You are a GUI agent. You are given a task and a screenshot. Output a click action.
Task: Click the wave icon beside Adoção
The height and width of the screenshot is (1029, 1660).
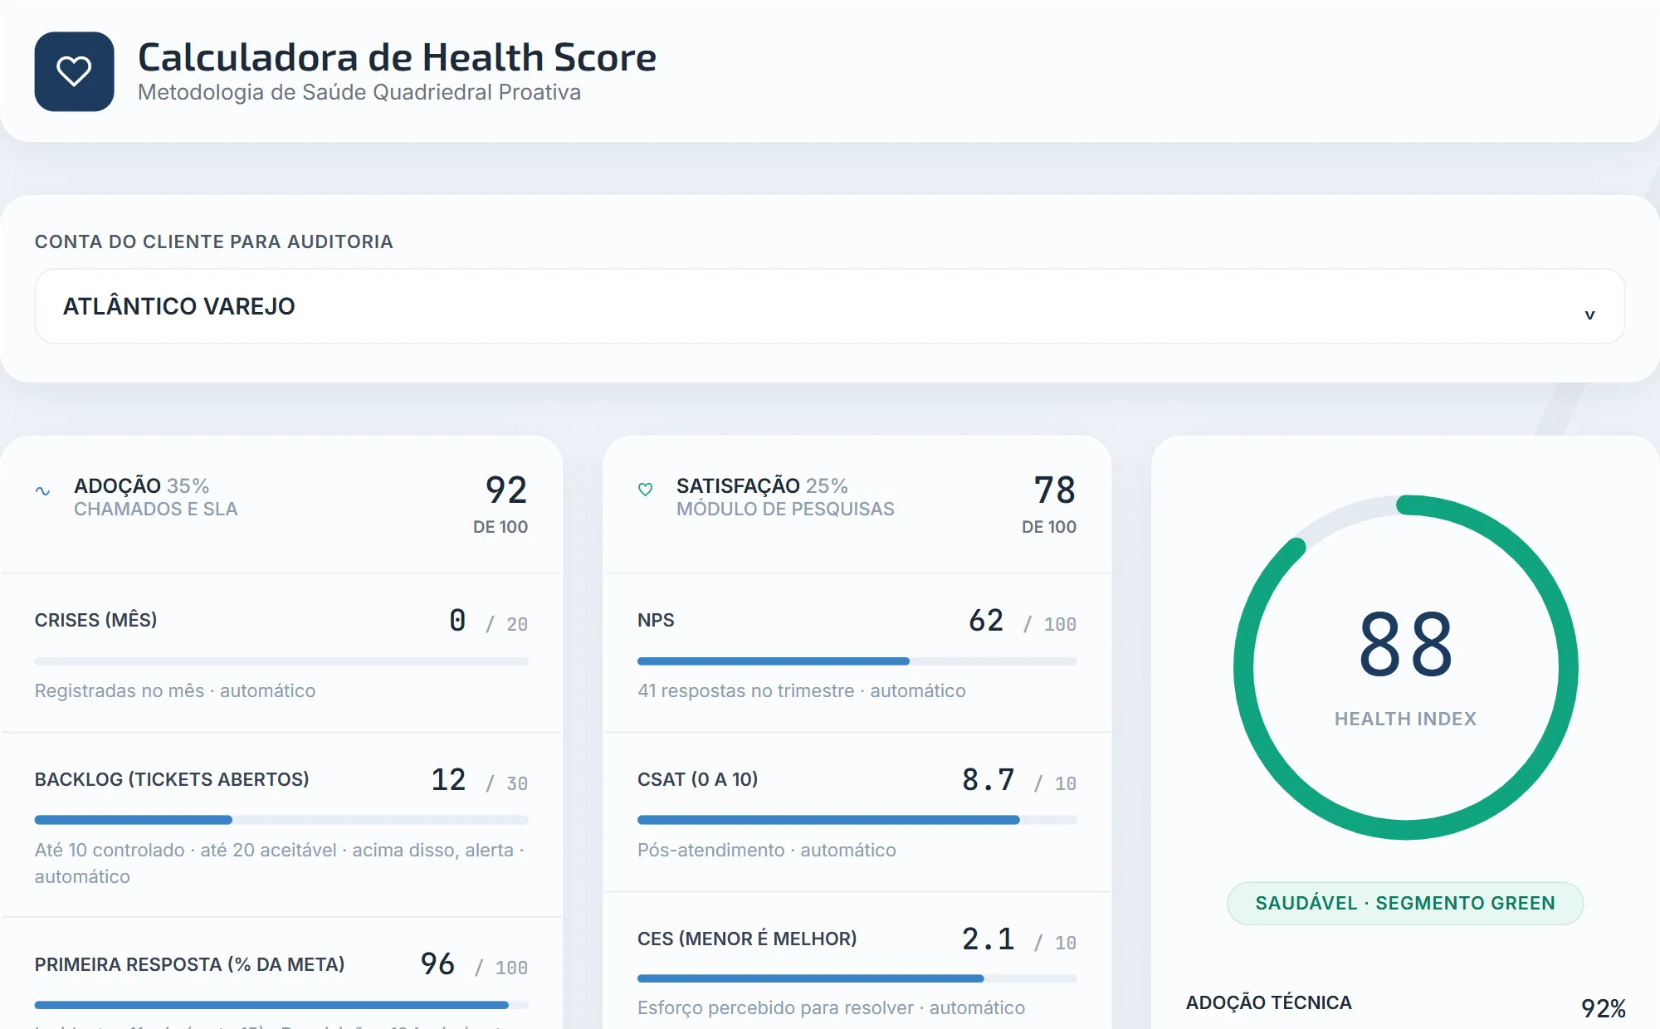pyautogui.click(x=42, y=491)
